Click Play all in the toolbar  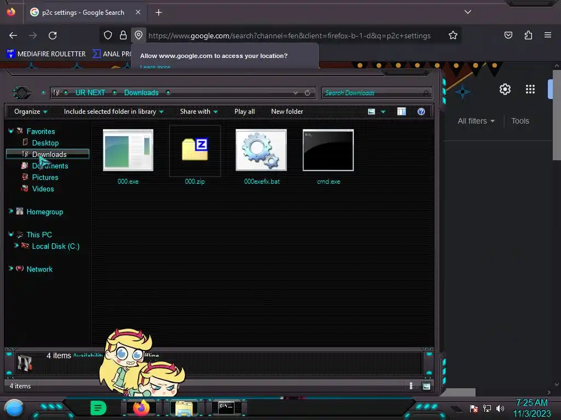click(244, 112)
